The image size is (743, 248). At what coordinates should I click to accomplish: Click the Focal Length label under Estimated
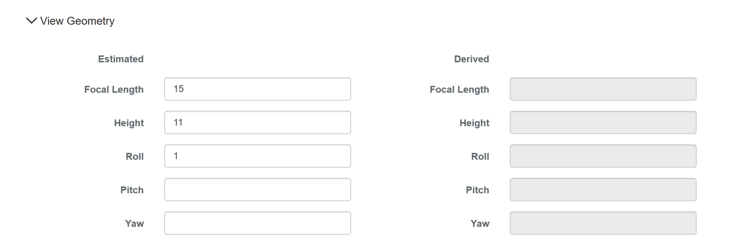114,89
